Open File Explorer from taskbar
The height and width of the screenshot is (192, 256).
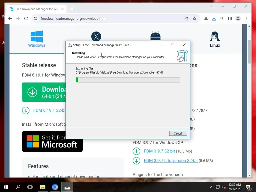42,187
